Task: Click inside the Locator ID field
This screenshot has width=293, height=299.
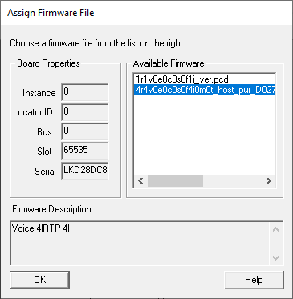Action: click(x=85, y=112)
